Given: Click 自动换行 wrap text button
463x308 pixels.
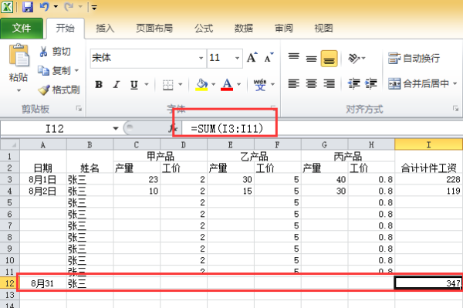Looking at the screenshot, I should click(414, 58).
